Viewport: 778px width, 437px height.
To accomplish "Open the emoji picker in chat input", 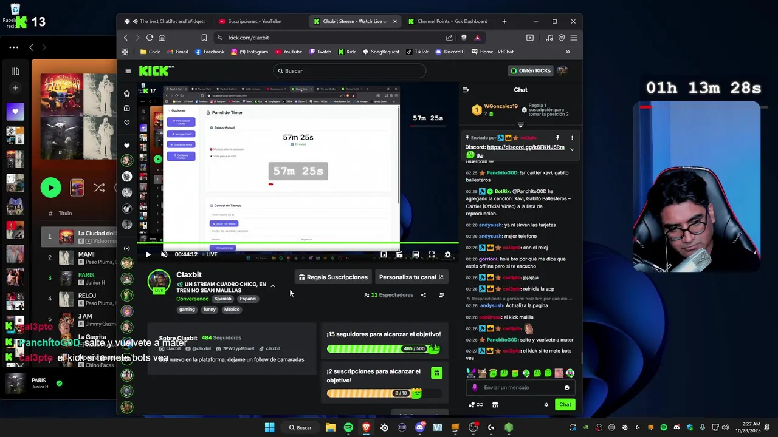I will (567, 388).
